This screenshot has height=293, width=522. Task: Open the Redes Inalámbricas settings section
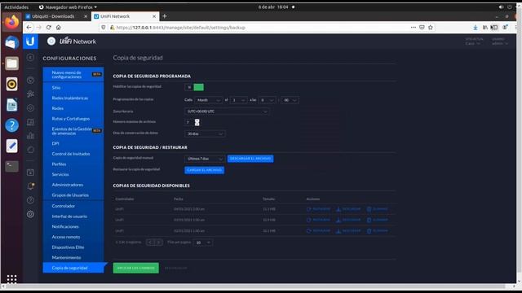[73, 98]
